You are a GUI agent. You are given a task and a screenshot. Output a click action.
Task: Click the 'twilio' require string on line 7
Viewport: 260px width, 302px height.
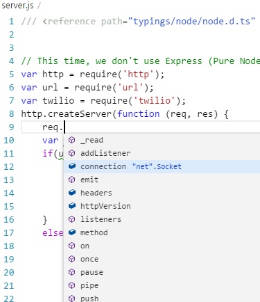tap(155, 101)
